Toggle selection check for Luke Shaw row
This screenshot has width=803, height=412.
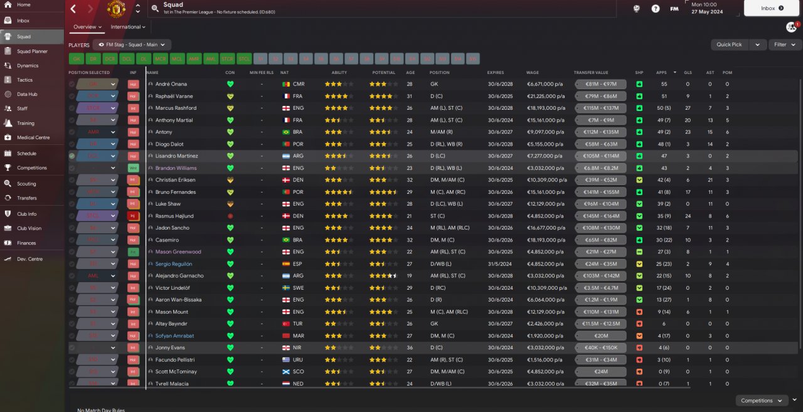72,204
